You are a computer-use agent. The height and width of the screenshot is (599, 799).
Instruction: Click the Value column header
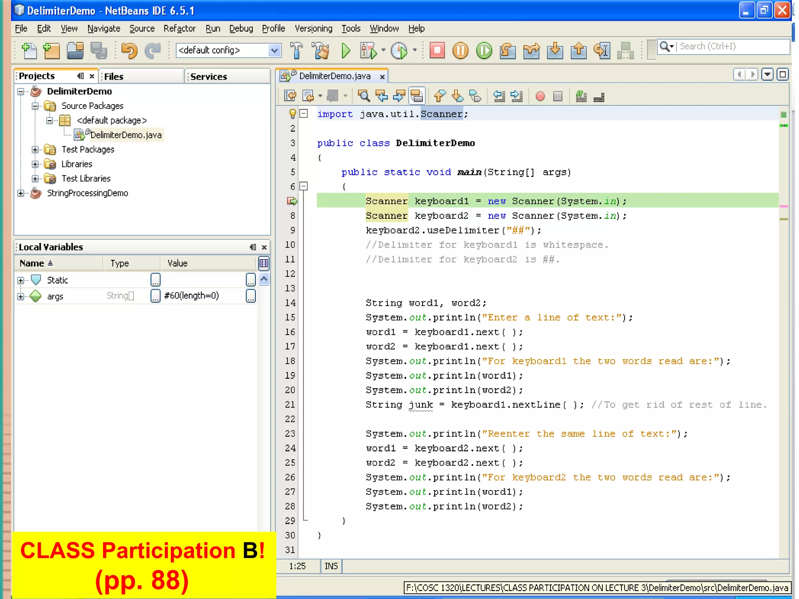[x=178, y=263]
